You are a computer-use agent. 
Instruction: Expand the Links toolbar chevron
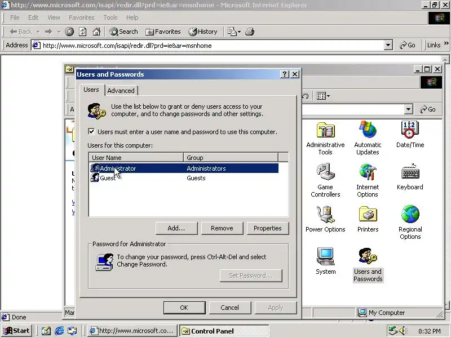point(446,43)
